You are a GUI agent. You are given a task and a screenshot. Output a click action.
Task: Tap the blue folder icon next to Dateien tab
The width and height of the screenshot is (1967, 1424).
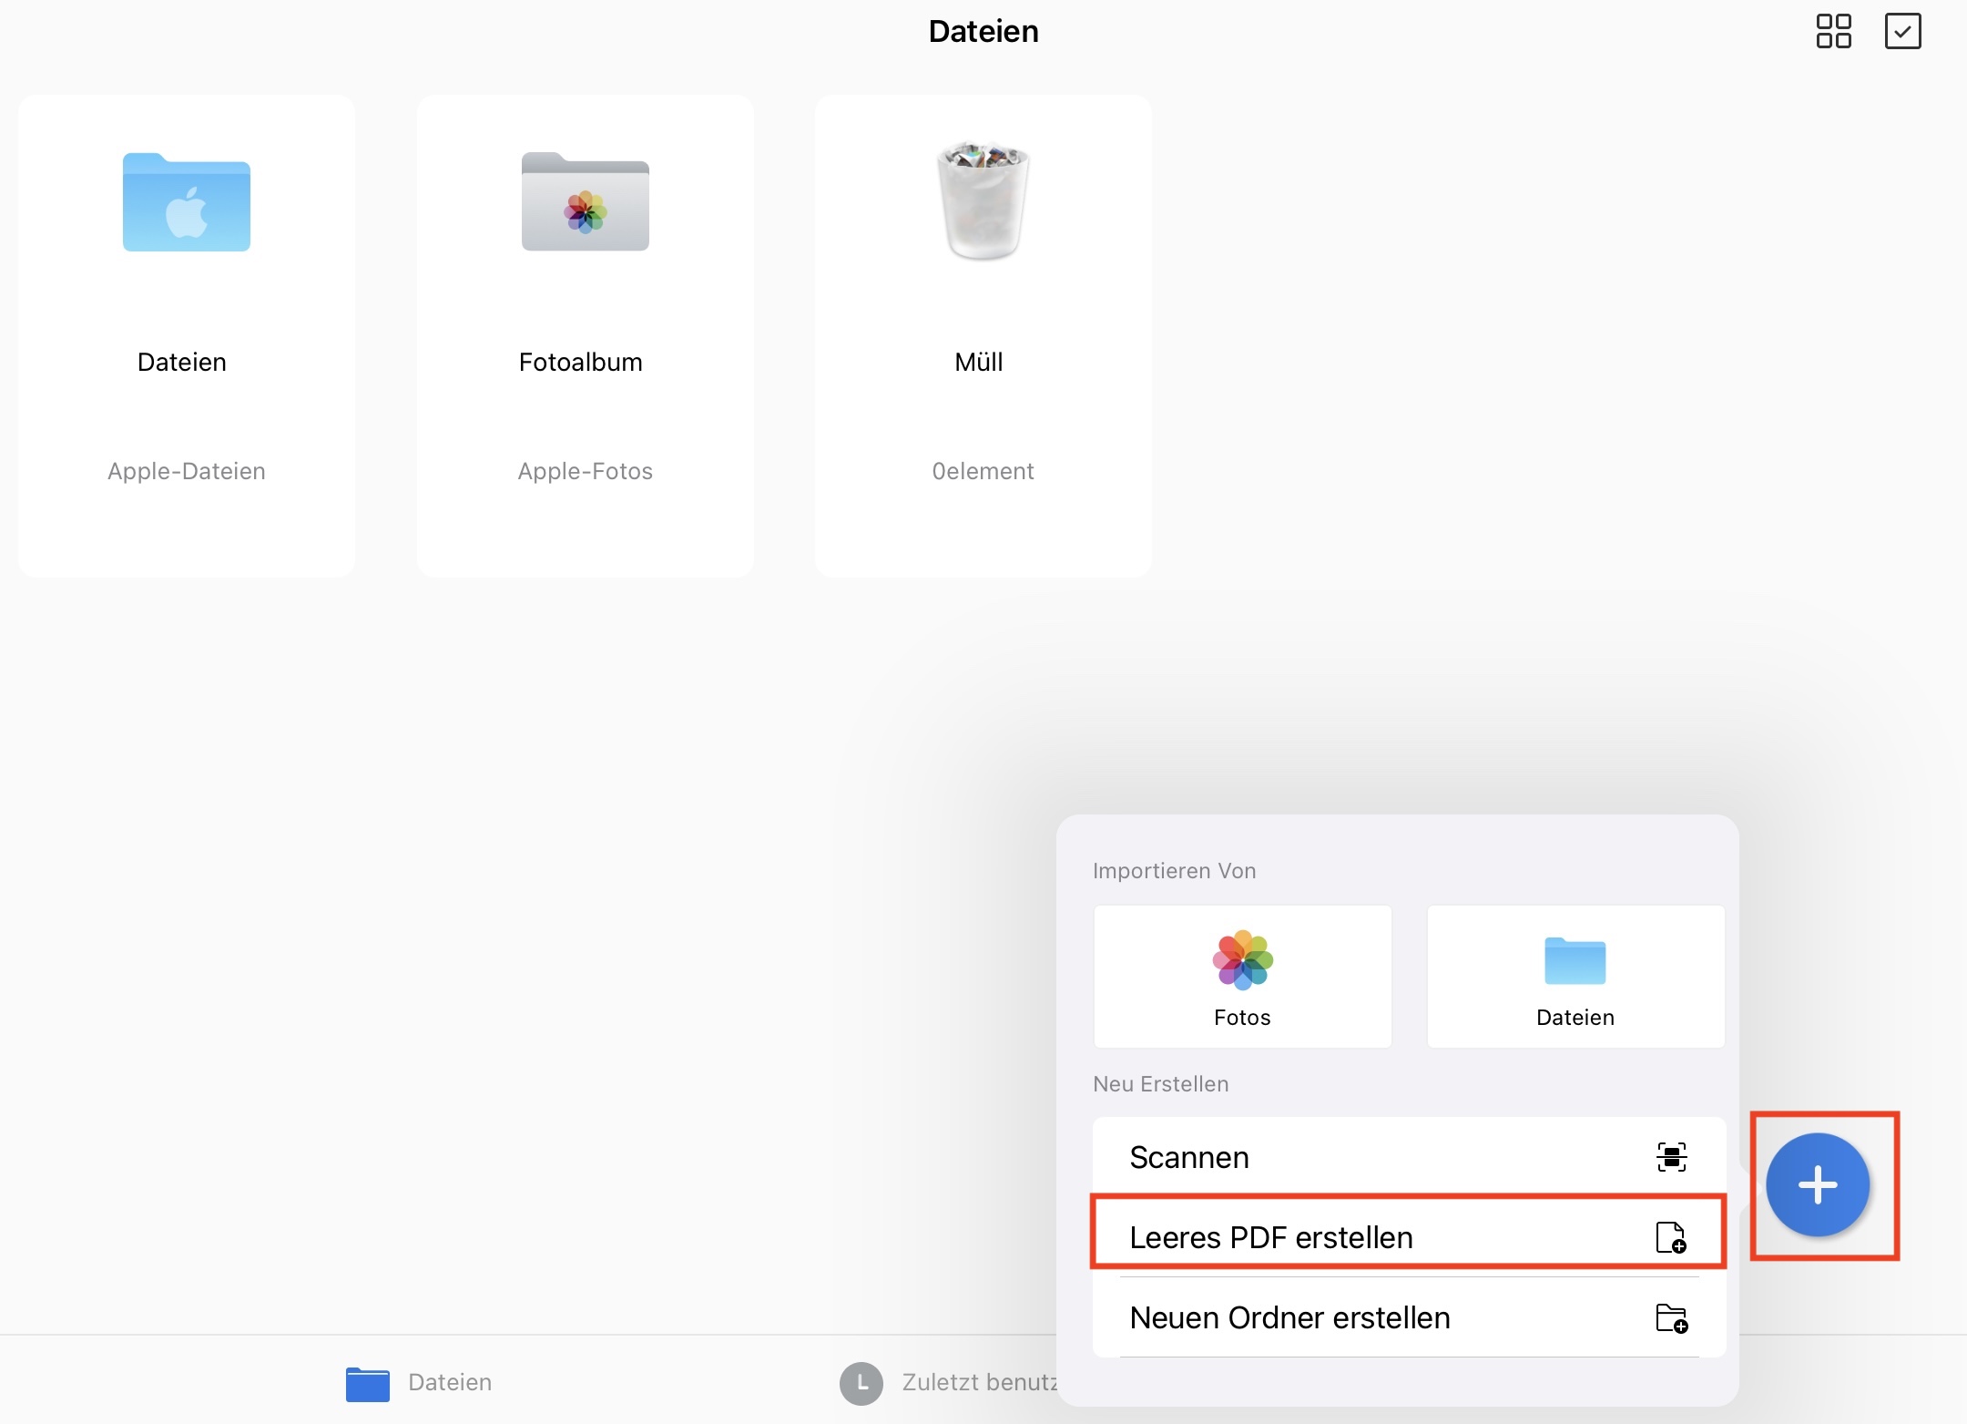[x=367, y=1382]
